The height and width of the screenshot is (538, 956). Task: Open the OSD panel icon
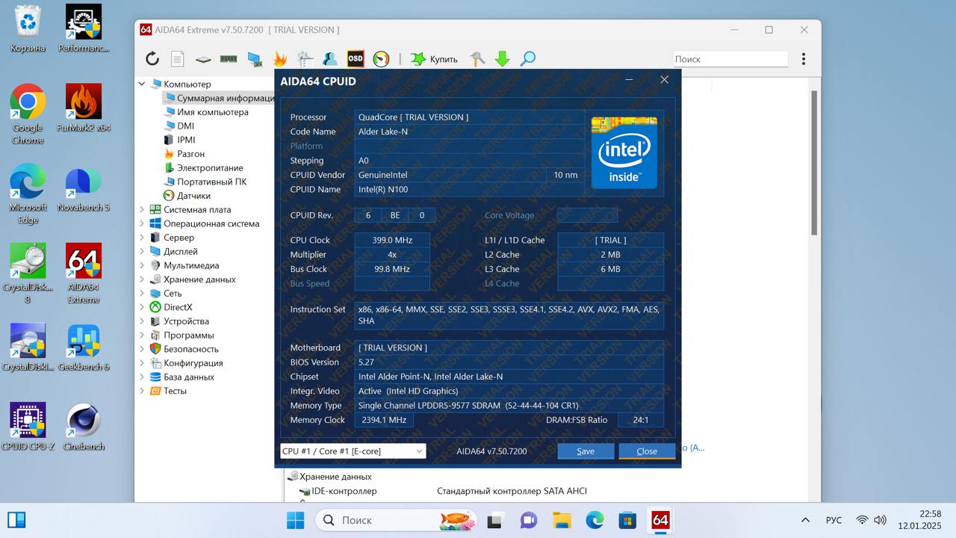356,59
